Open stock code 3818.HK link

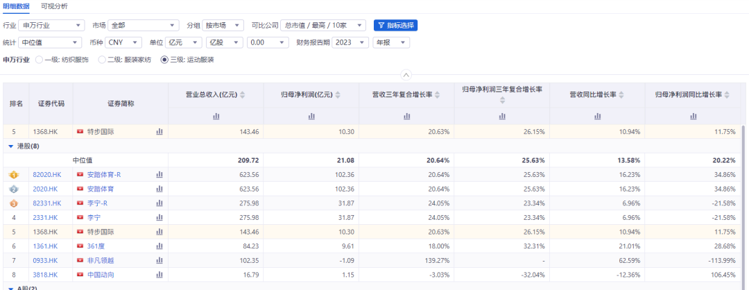[x=45, y=275]
